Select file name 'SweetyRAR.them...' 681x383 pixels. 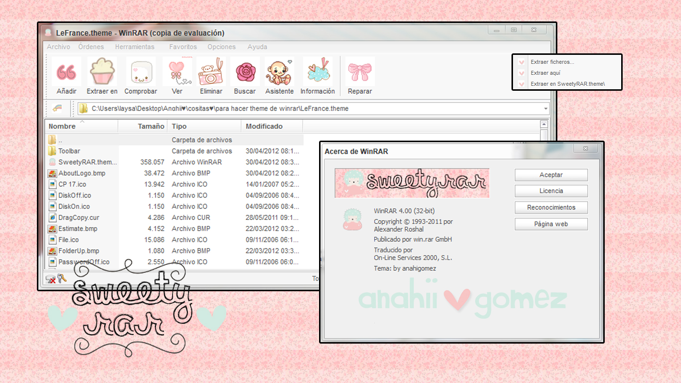click(x=88, y=162)
